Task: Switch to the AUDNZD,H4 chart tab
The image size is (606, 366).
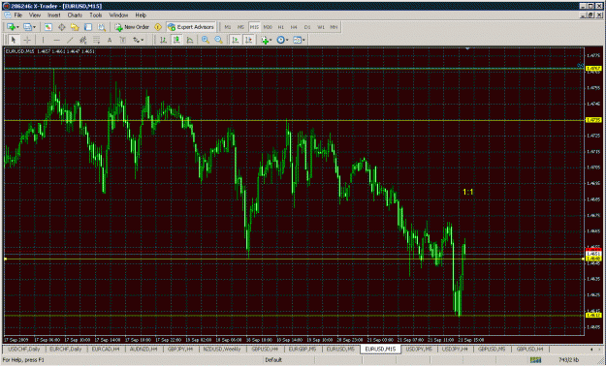Action: [144, 349]
